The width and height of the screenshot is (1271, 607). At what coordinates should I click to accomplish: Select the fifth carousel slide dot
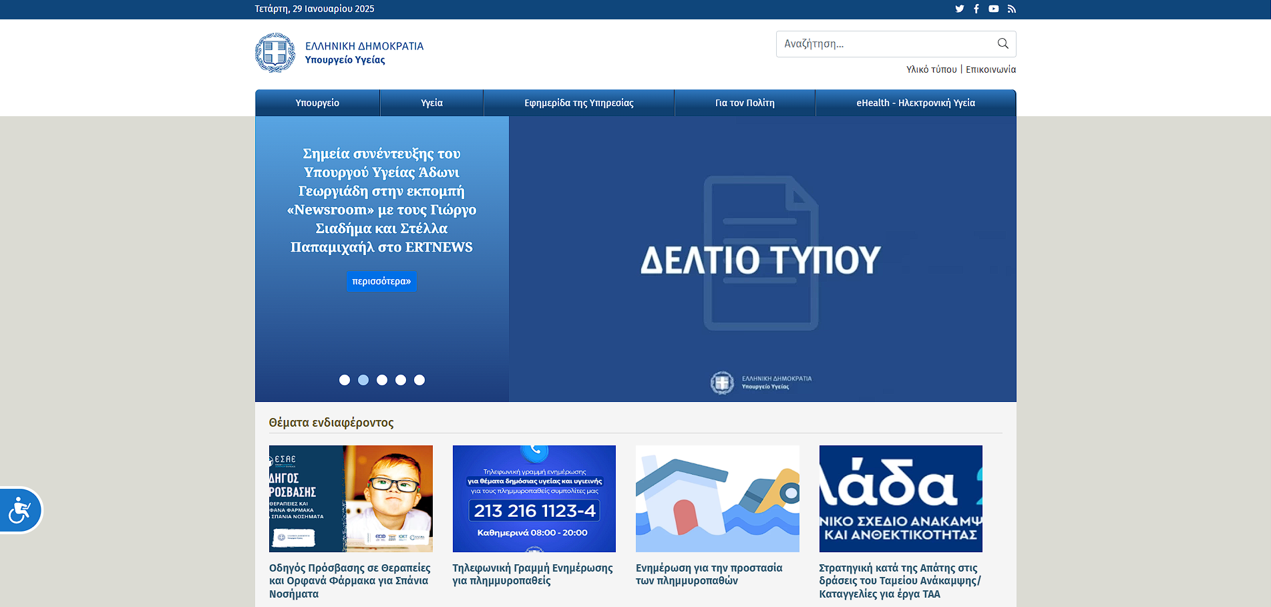pos(419,380)
